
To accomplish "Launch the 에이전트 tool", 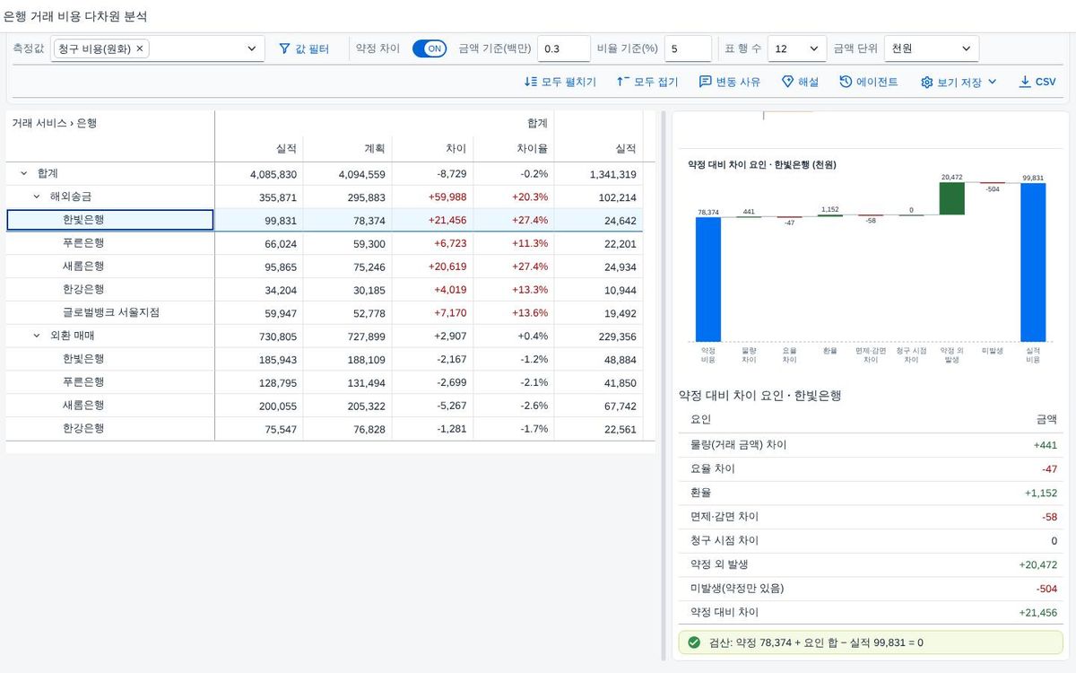I will (x=869, y=82).
